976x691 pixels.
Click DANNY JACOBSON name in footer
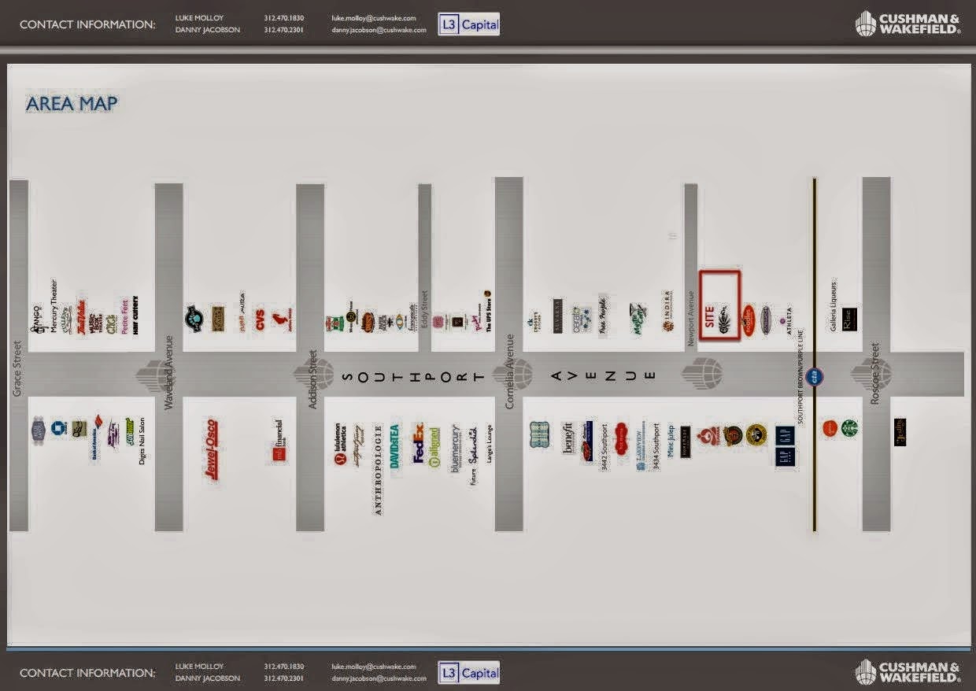207,678
